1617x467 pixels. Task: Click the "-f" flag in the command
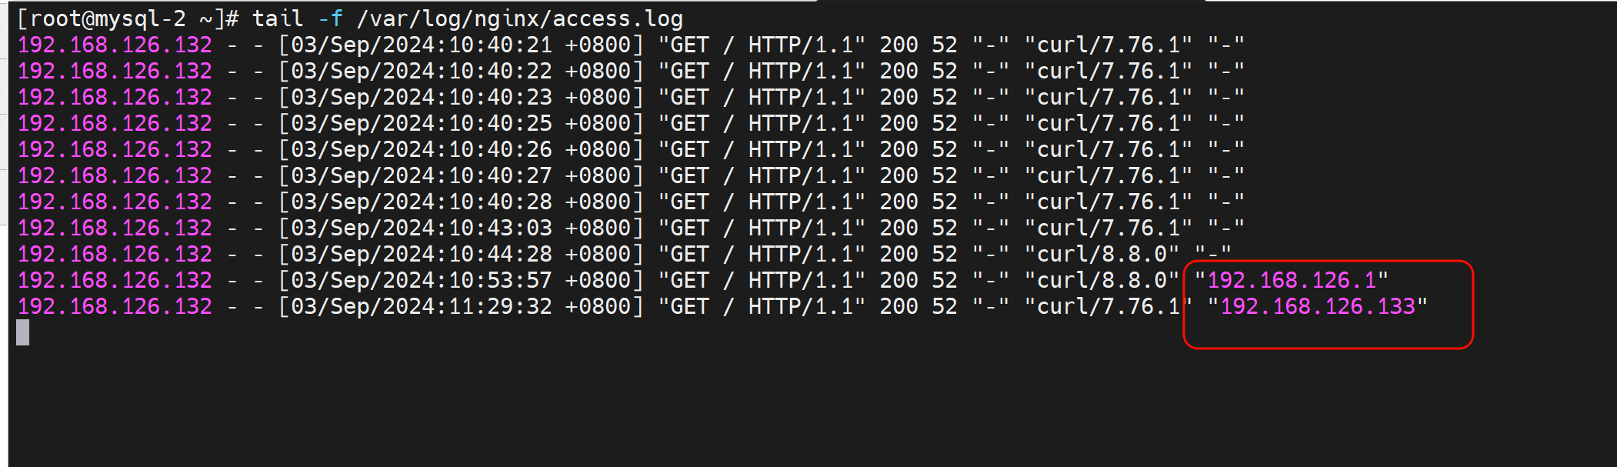330,18
